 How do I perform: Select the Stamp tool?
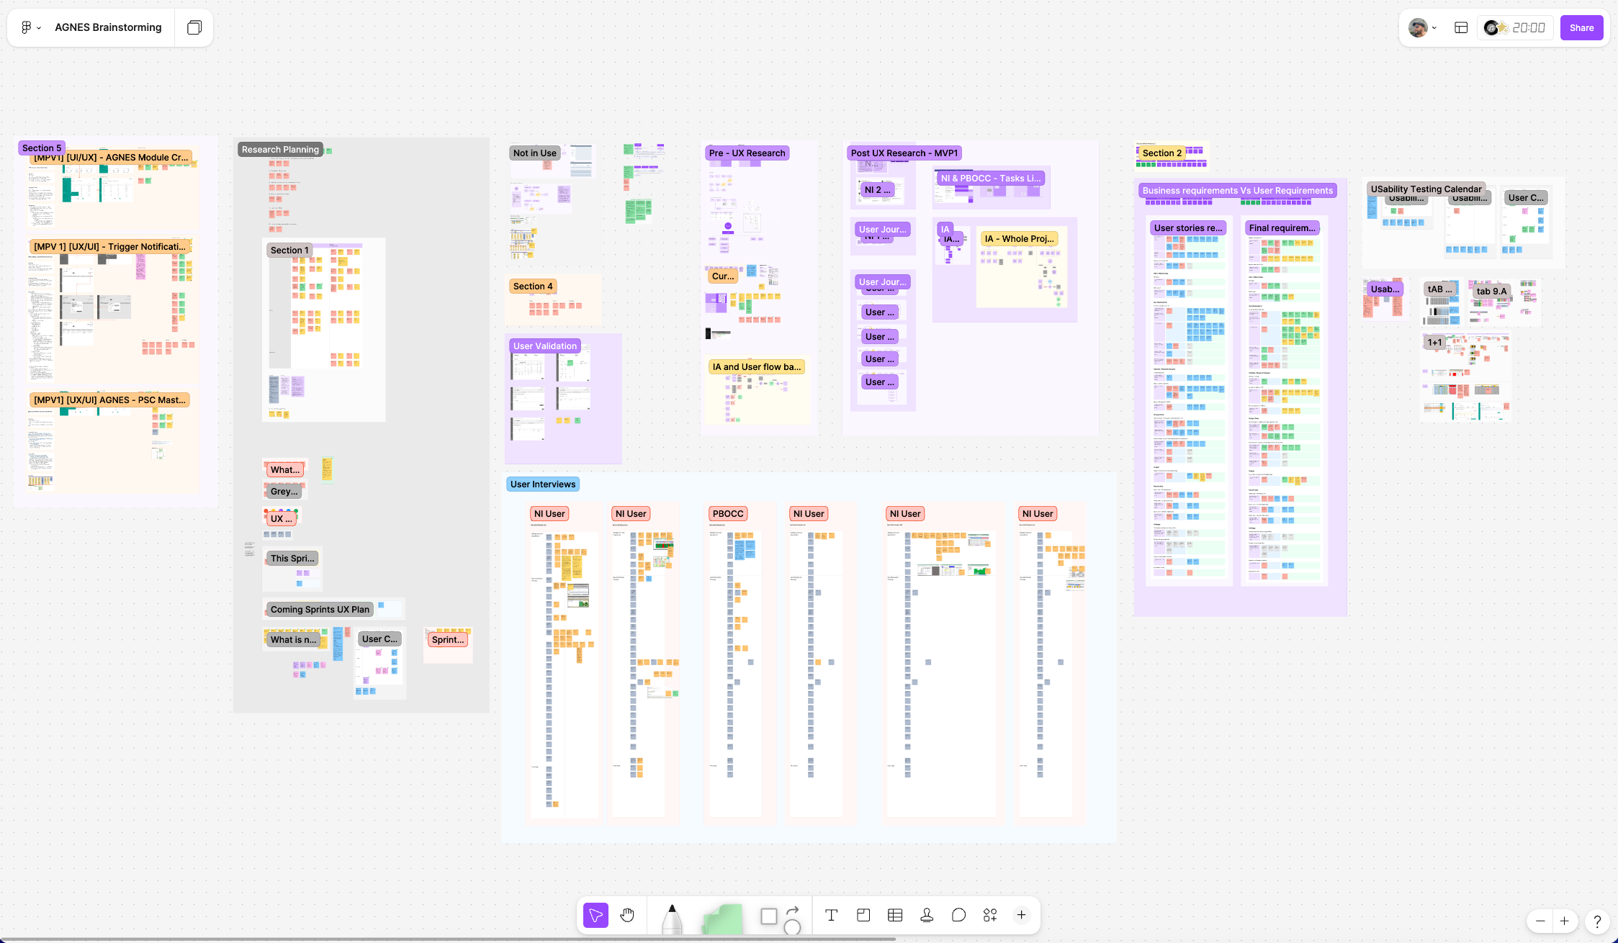(927, 915)
